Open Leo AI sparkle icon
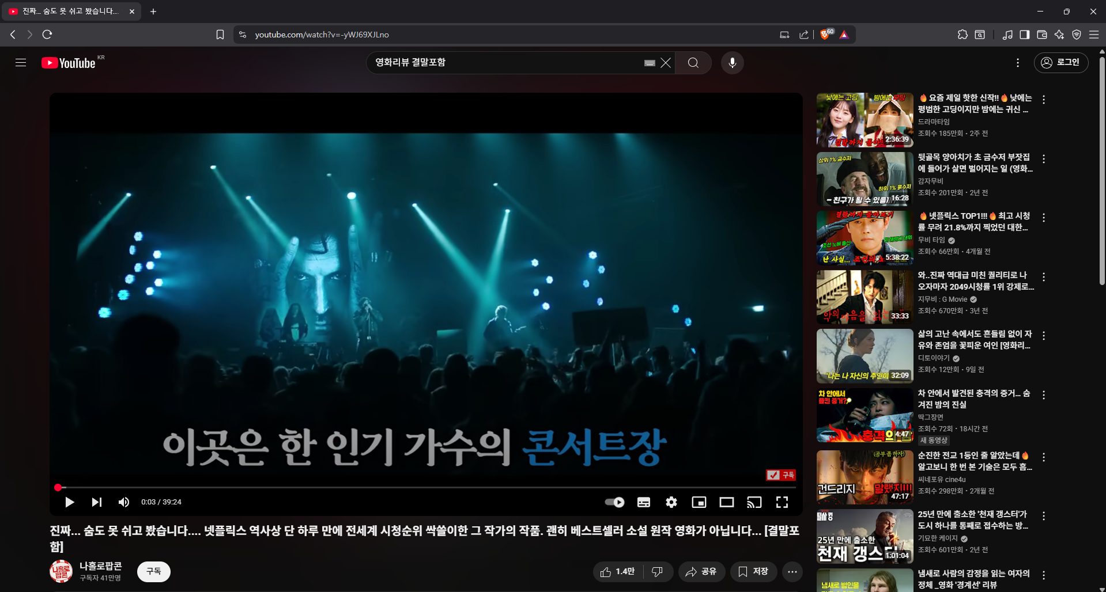1106x592 pixels. (x=1059, y=35)
